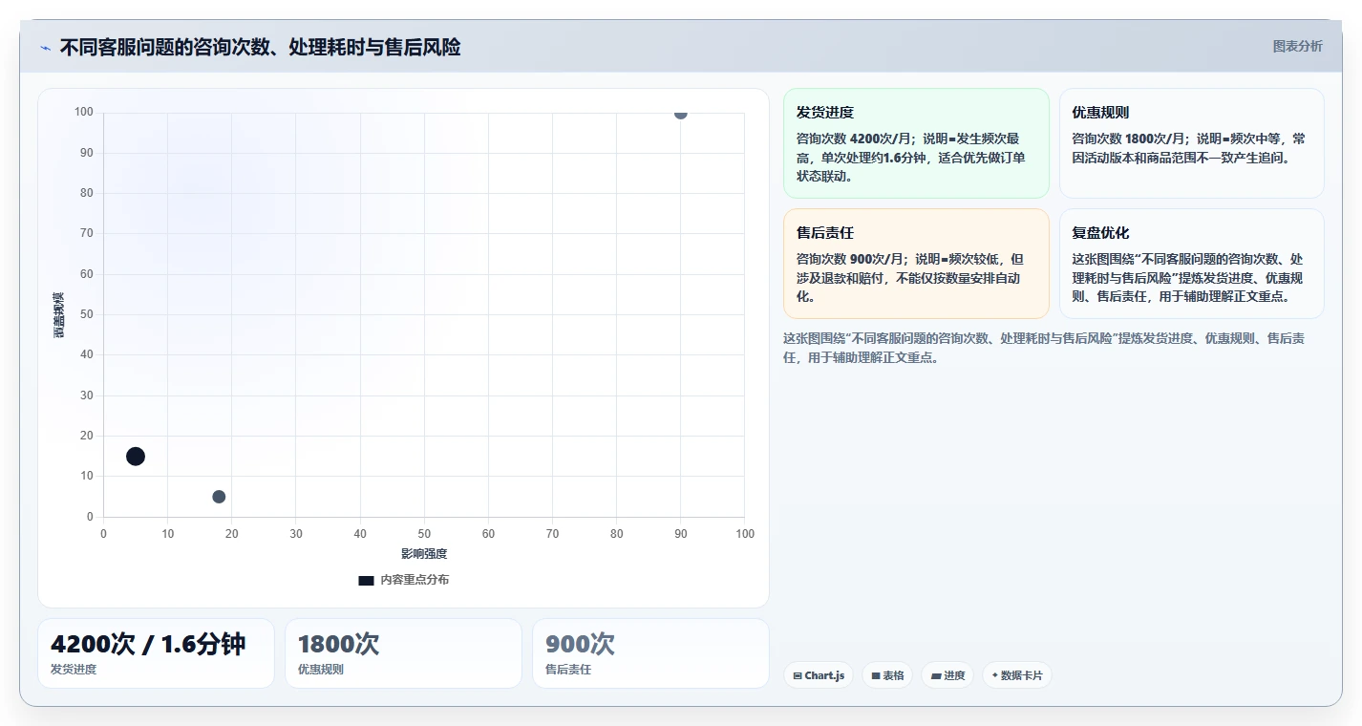Click the y-axis tick label 100

tap(84, 113)
